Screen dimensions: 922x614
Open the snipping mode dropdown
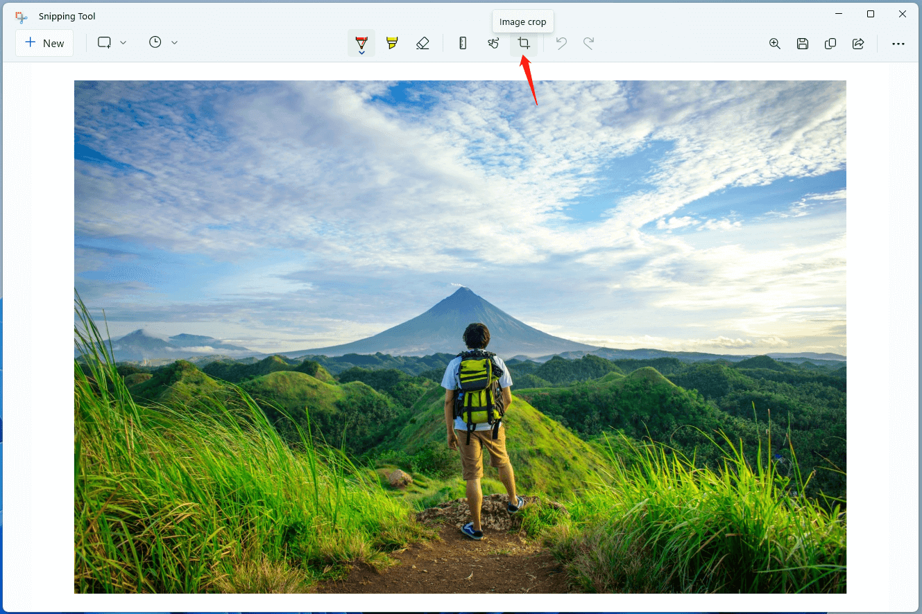(x=123, y=42)
